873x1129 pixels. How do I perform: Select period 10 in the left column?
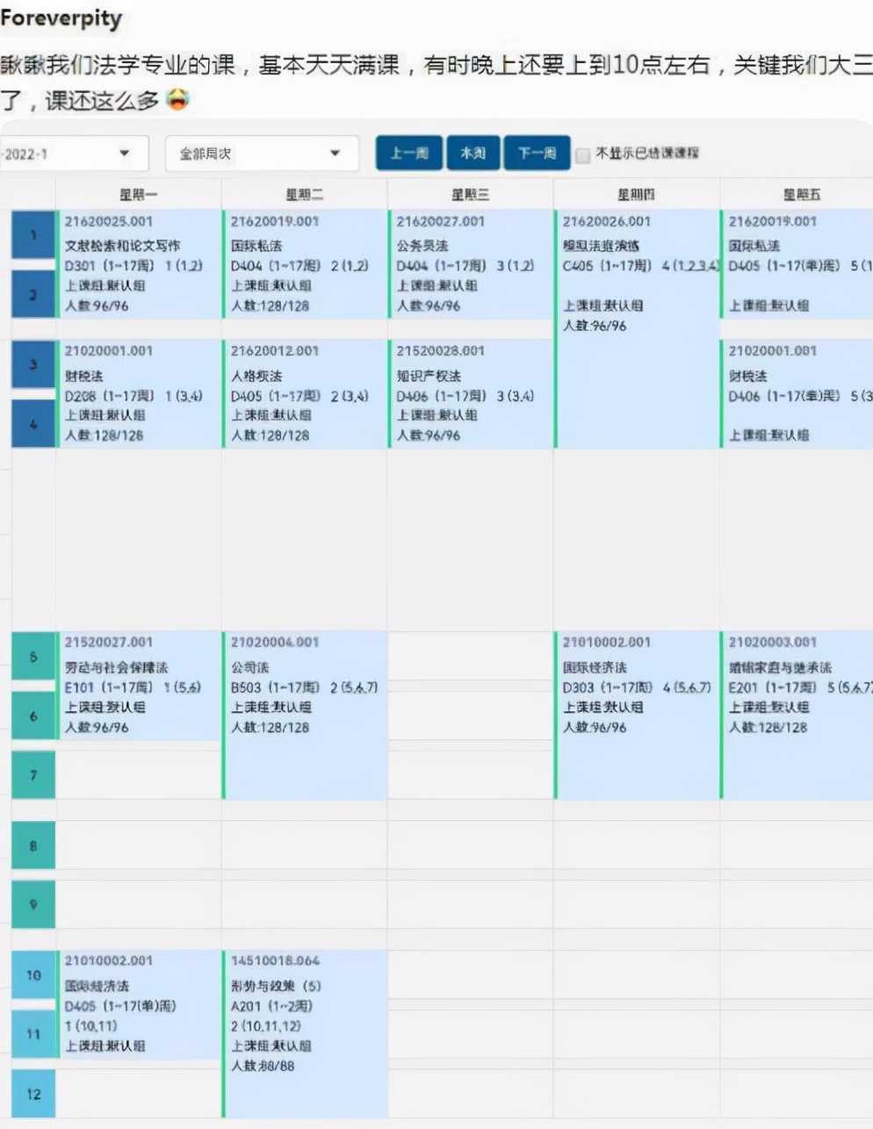tap(32, 975)
